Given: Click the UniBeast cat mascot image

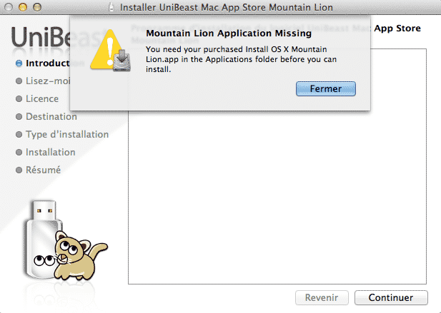Looking at the screenshot, I should coord(80,255).
